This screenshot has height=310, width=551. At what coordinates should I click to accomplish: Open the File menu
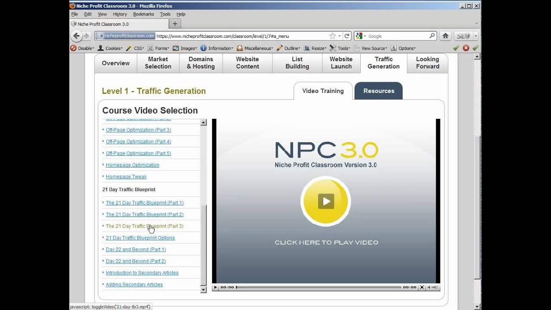(x=74, y=14)
